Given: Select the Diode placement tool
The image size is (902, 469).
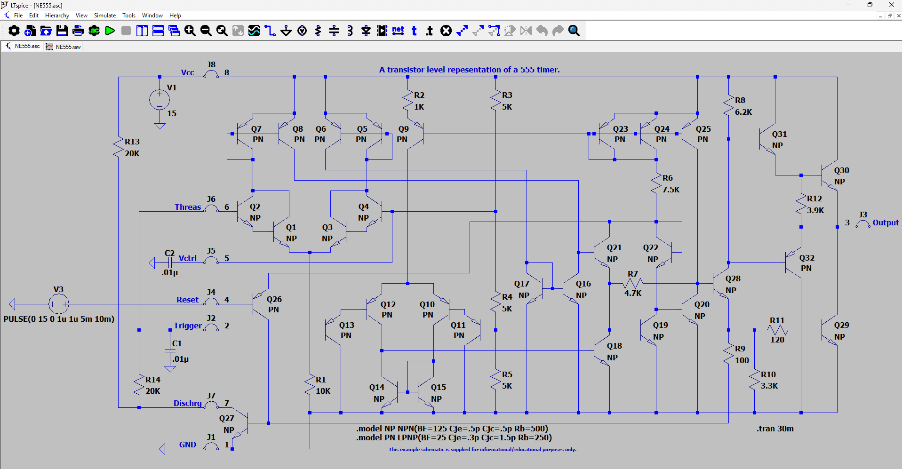Looking at the screenshot, I should coord(366,31).
